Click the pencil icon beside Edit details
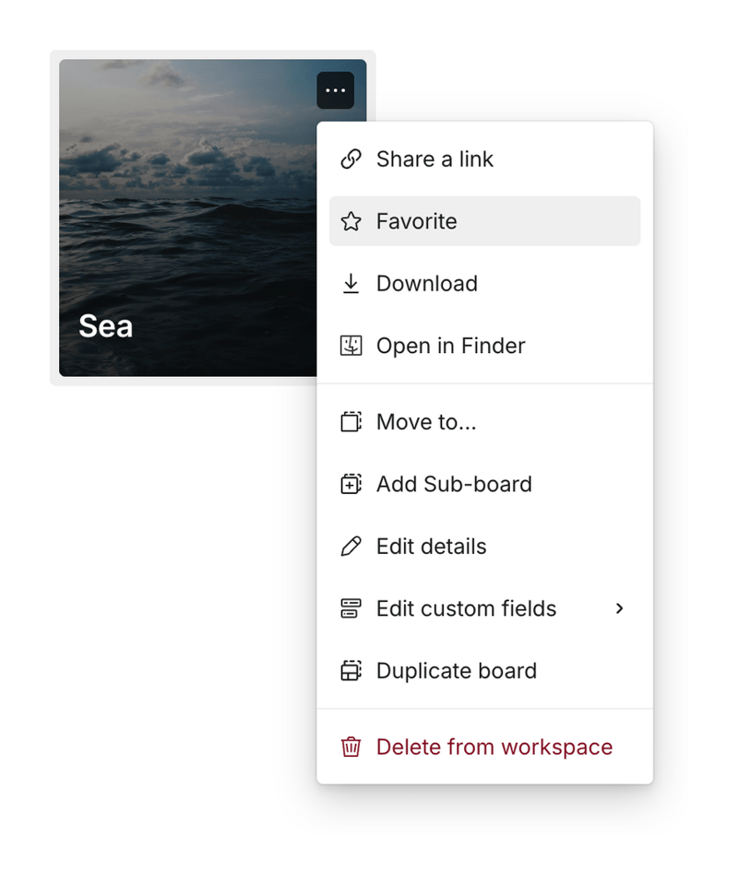 (x=351, y=546)
